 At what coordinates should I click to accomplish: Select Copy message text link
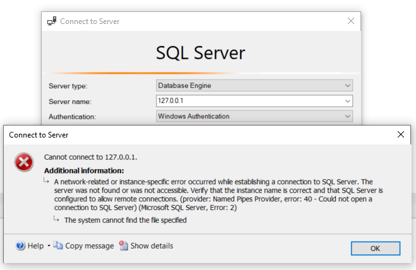tap(90, 246)
